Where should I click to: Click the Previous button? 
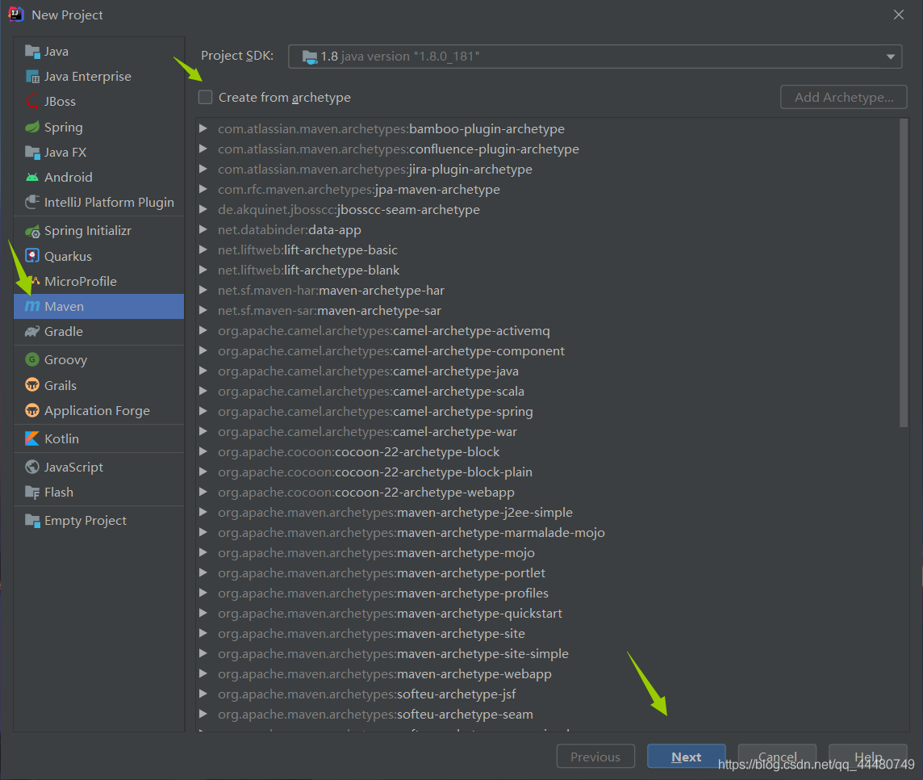coord(595,757)
